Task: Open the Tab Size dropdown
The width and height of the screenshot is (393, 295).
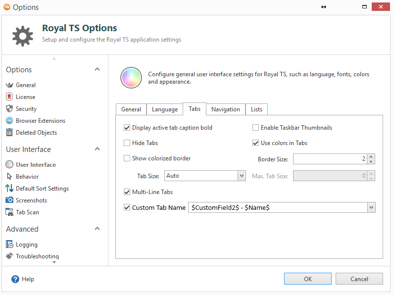Action: tap(242, 176)
